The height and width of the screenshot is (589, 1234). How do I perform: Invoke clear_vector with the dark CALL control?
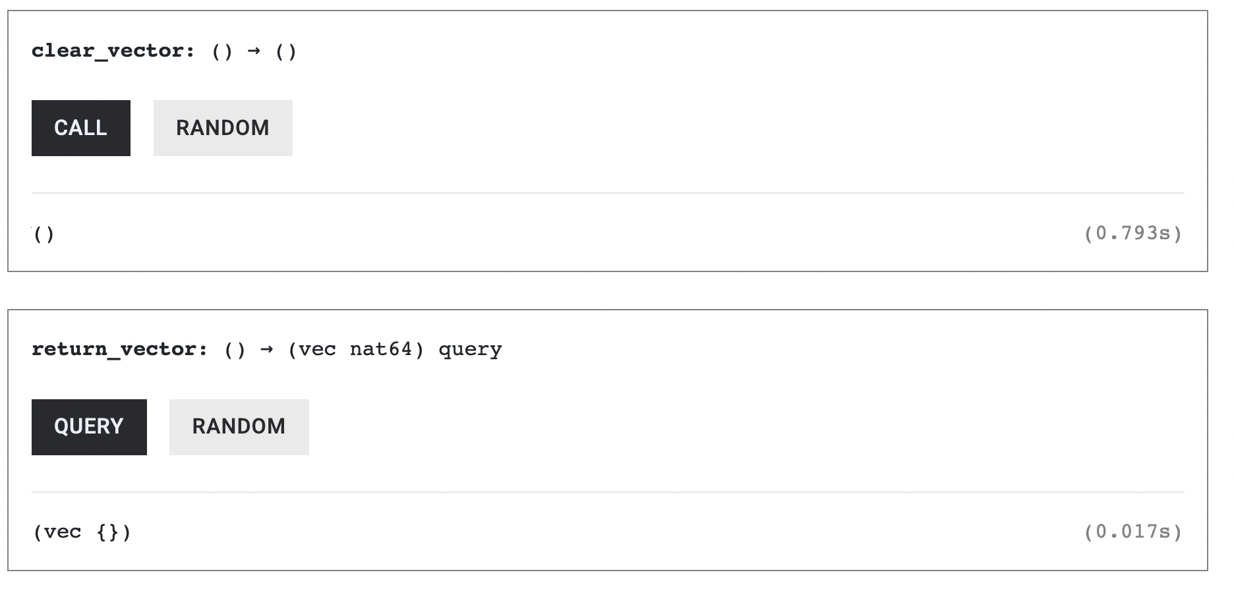(80, 128)
